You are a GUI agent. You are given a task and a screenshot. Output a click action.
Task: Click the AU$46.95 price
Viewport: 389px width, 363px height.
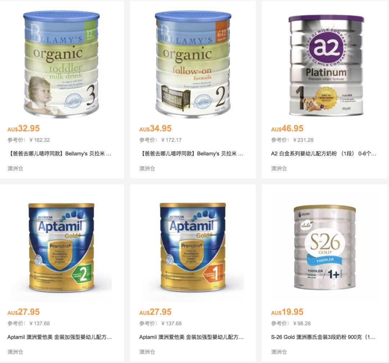[x=287, y=129]
